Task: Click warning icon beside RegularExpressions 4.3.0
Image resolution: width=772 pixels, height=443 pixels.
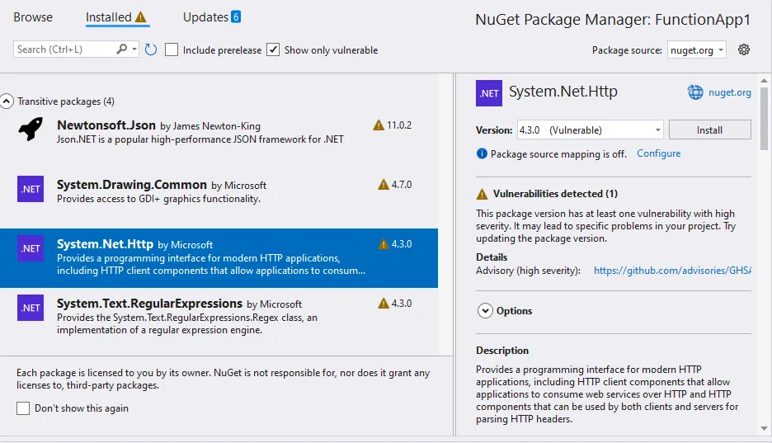Action: click(x=383, y=304)
